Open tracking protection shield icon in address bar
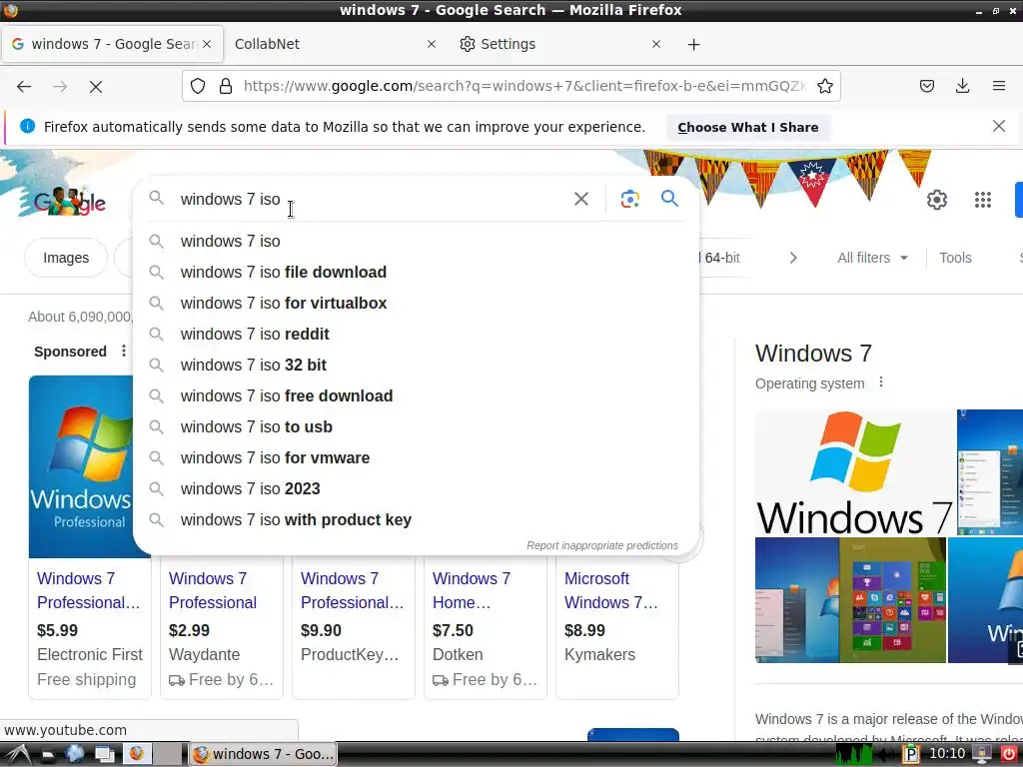Image resolution: width=1023 pixels, height=767 pixels. [198, 86]
